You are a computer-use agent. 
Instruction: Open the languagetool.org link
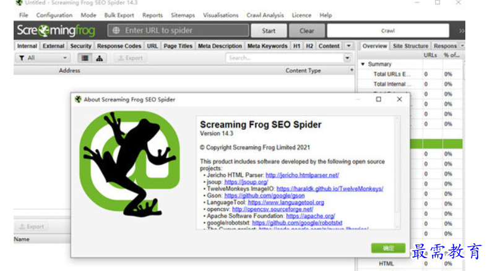point(286,202)
